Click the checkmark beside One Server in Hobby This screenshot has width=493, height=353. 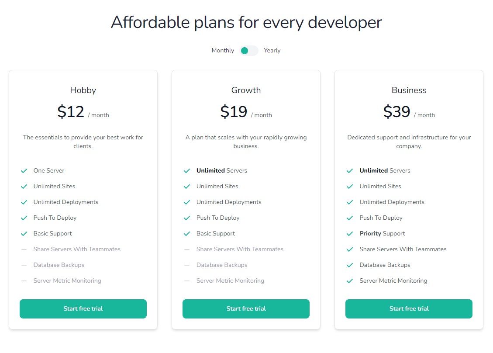24,170
